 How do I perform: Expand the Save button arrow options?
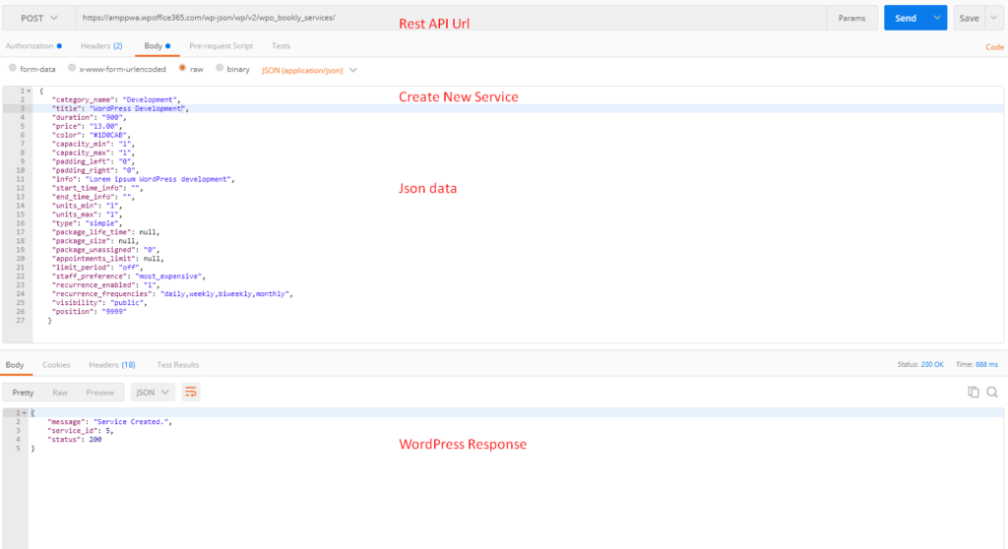click(994, 18)
